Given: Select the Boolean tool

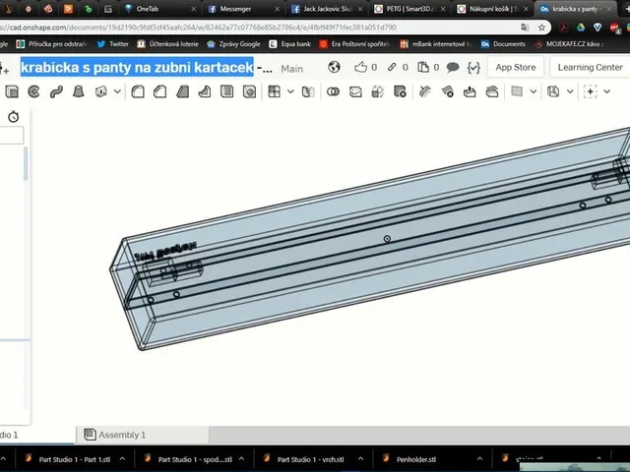Looking at the screenshot, I should coord(333,91).
